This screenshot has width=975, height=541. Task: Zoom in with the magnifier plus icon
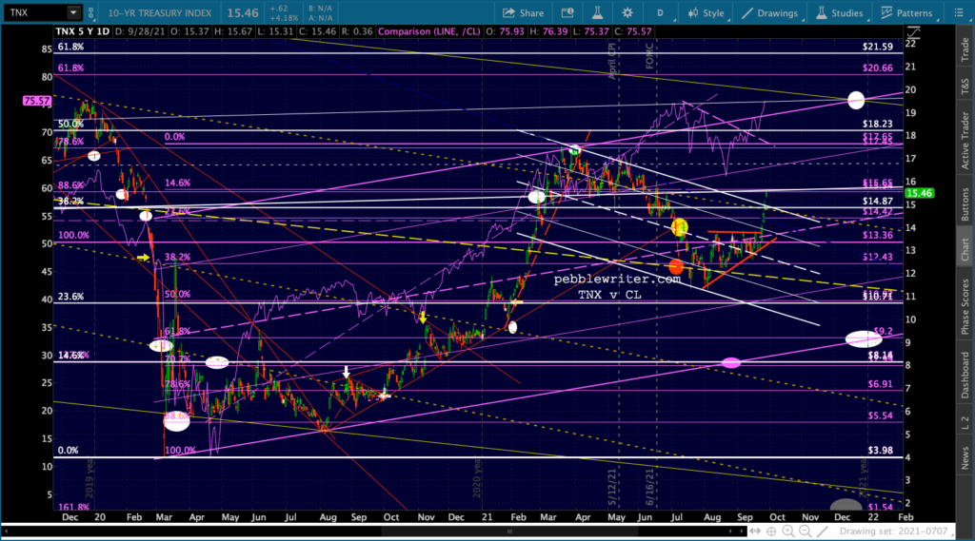click(788, 531)
